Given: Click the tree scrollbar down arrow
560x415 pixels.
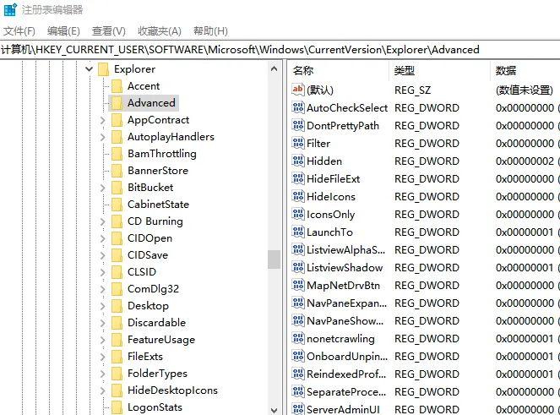Looking at the screenshot, I should (x=274, y=410).
